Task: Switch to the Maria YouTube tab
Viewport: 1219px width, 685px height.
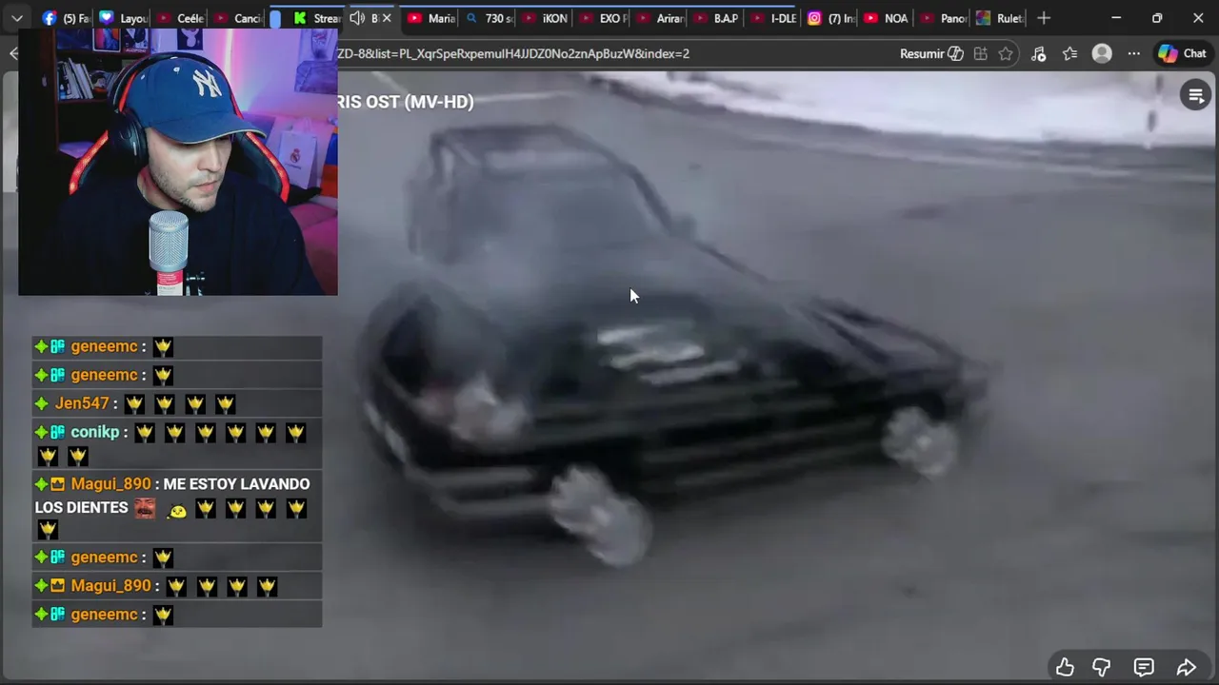Action: (x=430, y=18)
